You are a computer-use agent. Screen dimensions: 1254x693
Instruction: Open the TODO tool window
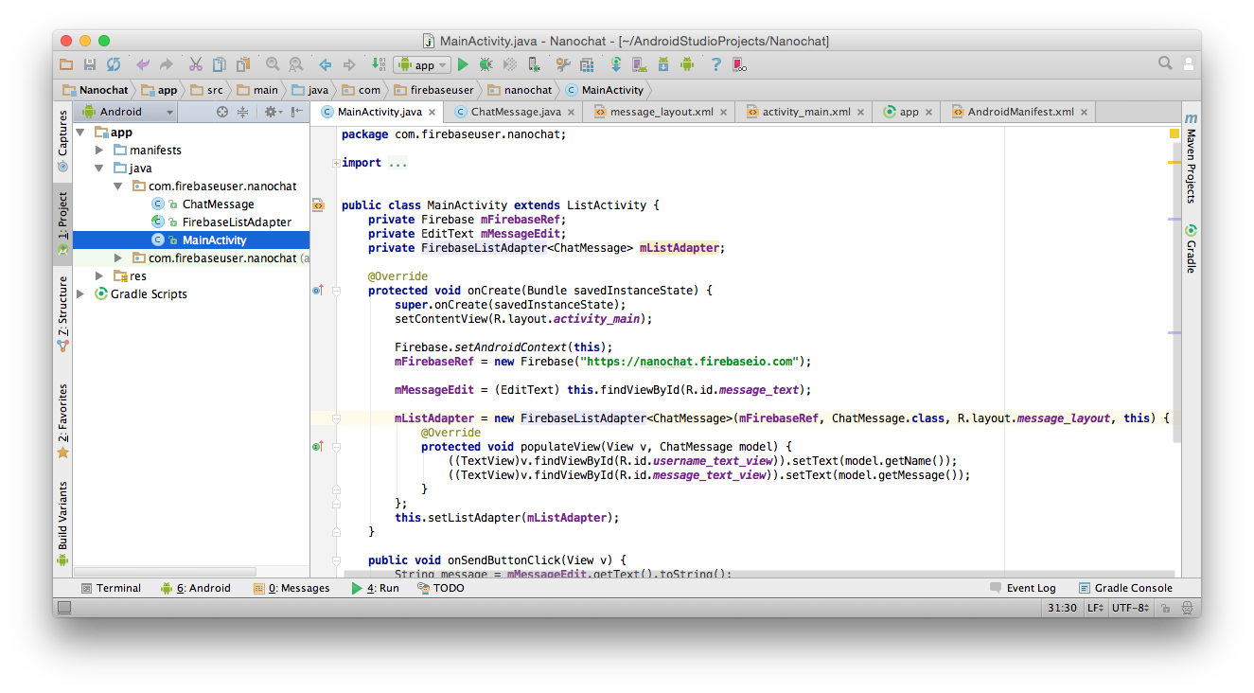441,588
